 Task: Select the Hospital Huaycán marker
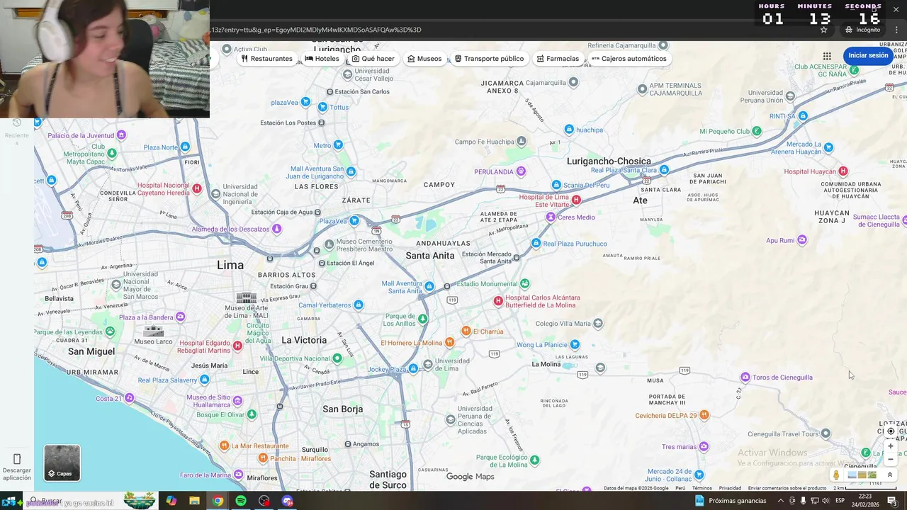pos(843,171)
